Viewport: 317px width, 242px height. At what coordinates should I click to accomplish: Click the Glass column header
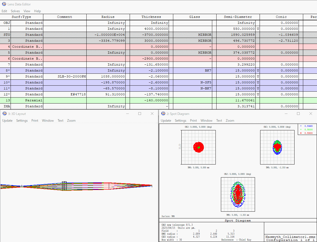point(194,17)
